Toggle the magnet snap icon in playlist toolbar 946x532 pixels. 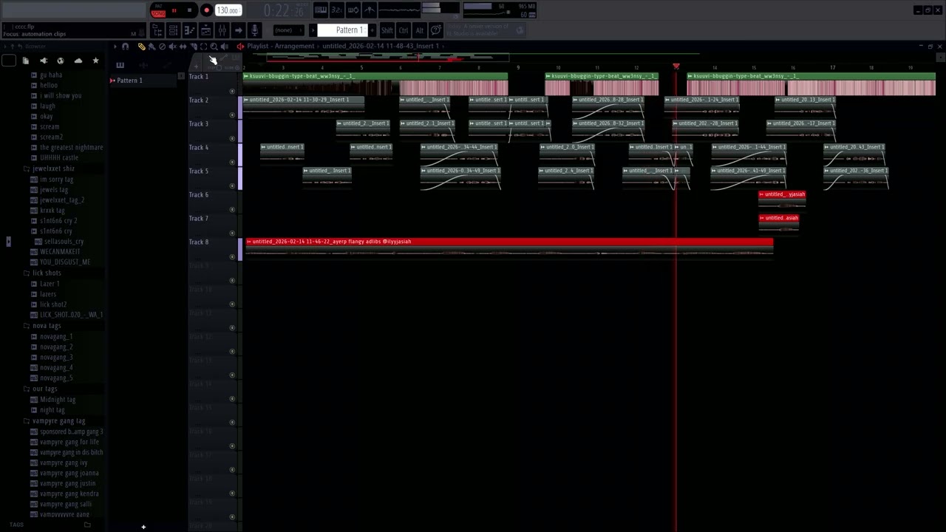[125, 47]
